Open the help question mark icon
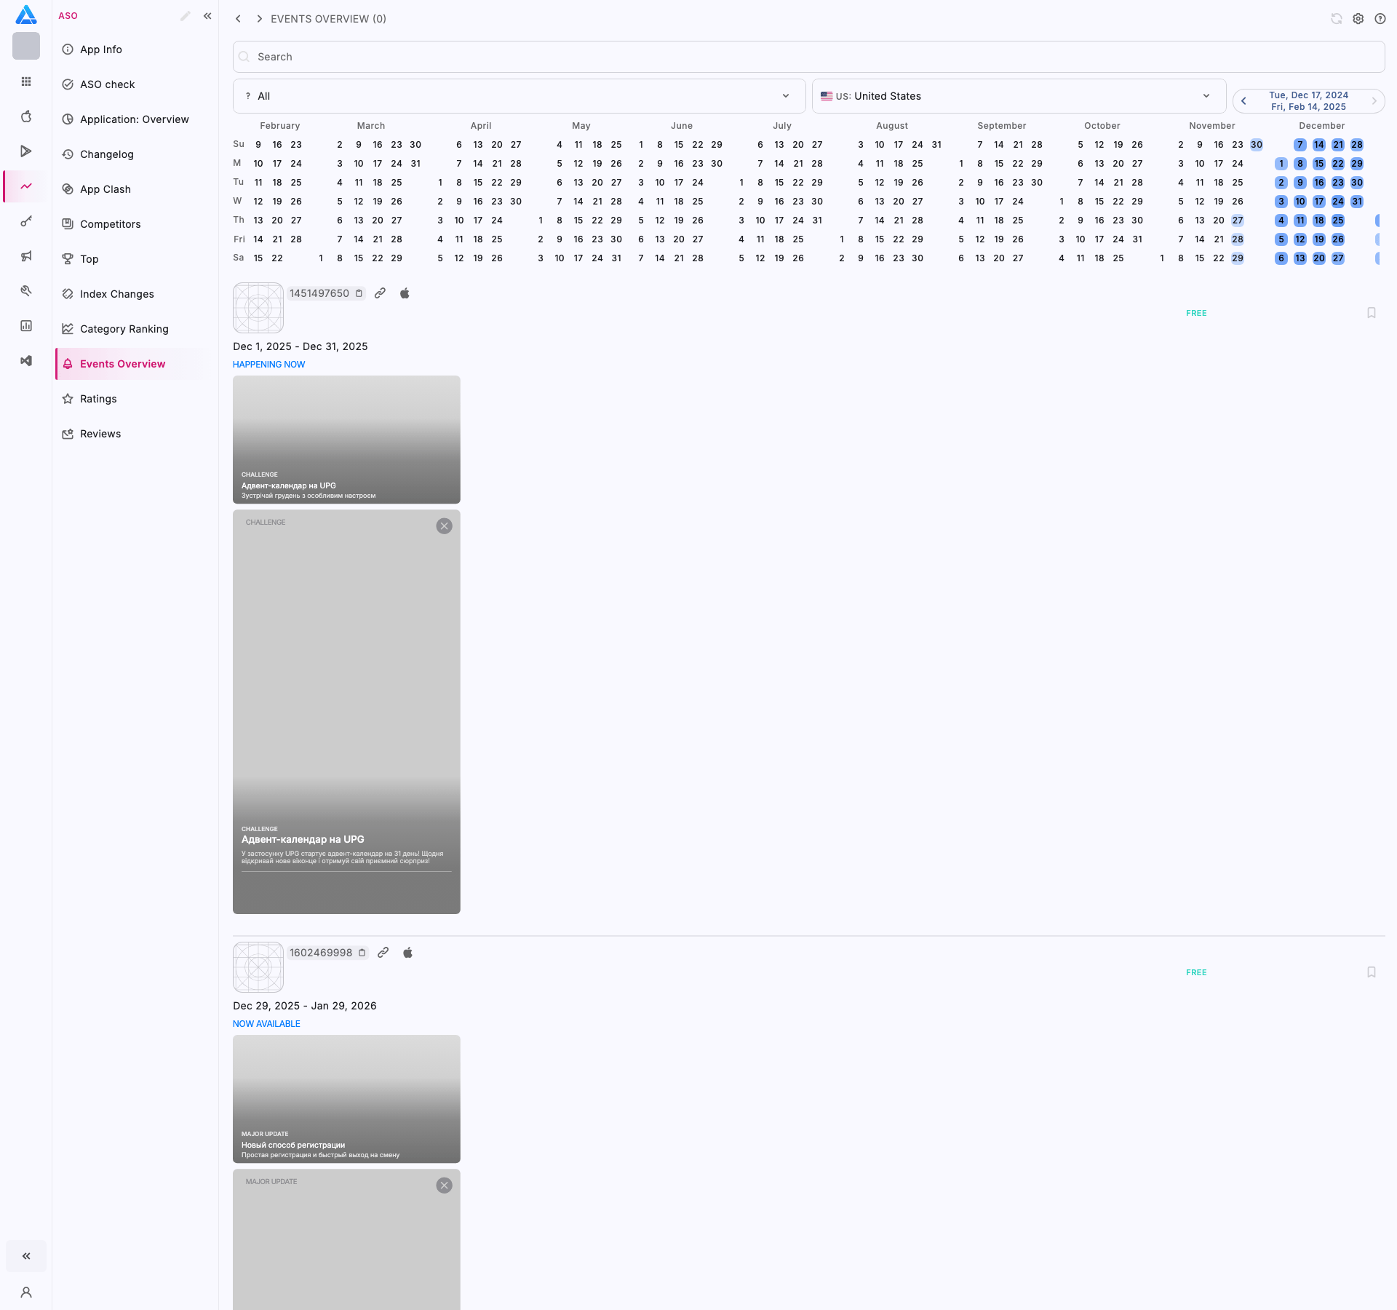The image size is (1397, 1310). coord(1380,19)
